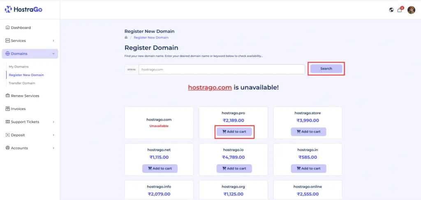Viewport: 421px width, 200px height.
Task: Add hostrago.net to cart
Action: 160,168
